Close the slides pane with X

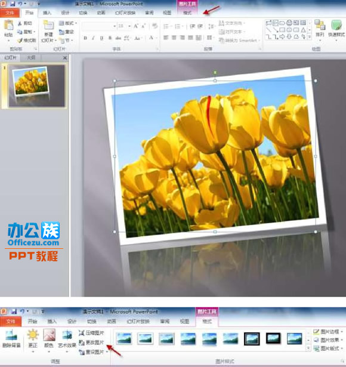65,57
